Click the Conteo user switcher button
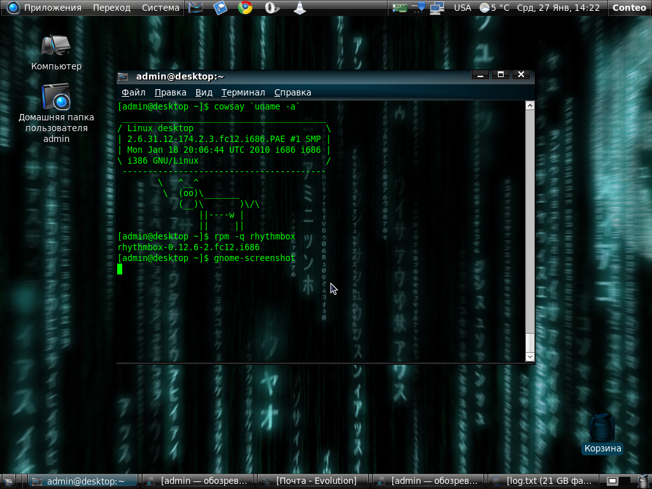This screenshot has height=489, width=652. (629, 8)
